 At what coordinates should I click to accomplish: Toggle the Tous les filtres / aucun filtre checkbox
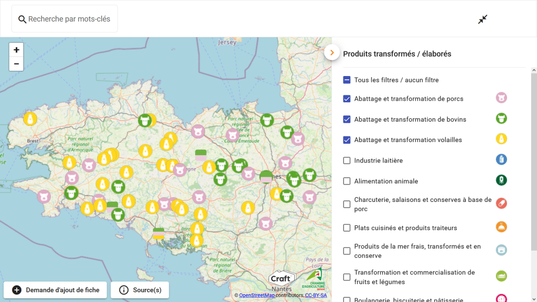tap(347, 80)
